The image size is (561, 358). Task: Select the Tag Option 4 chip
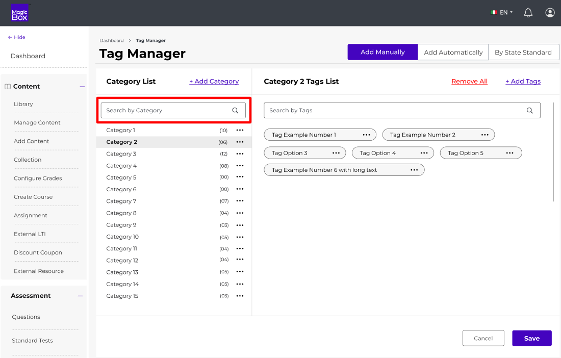393,153
